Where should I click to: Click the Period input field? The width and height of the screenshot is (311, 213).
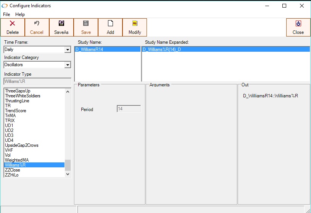(129, 109)
